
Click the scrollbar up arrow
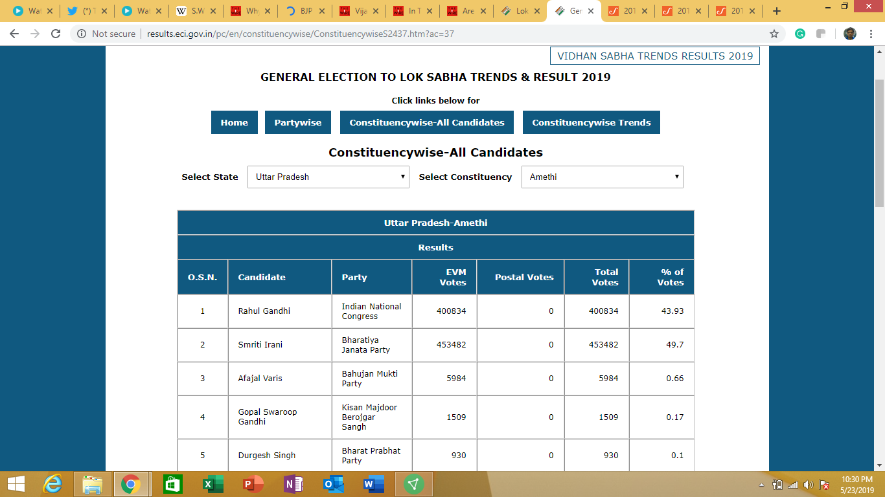tap(879, 50)
